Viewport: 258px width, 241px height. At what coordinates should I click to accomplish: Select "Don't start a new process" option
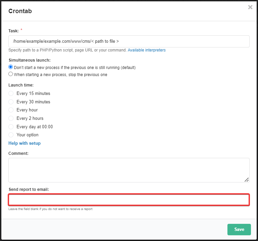[11, 67]
